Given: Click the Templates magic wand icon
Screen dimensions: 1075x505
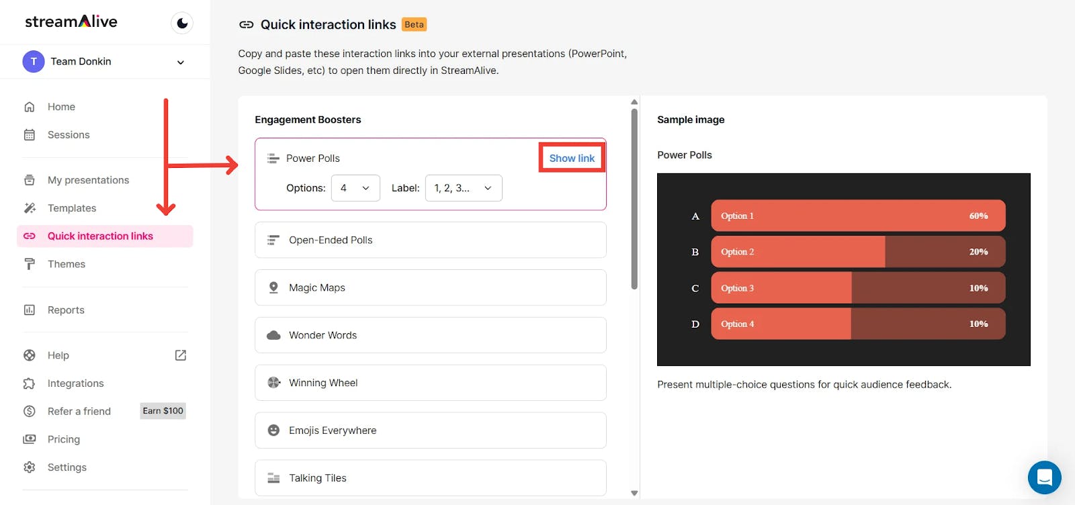Looking at the screenshot, I should pyautogui.click(x=30, y=208).
